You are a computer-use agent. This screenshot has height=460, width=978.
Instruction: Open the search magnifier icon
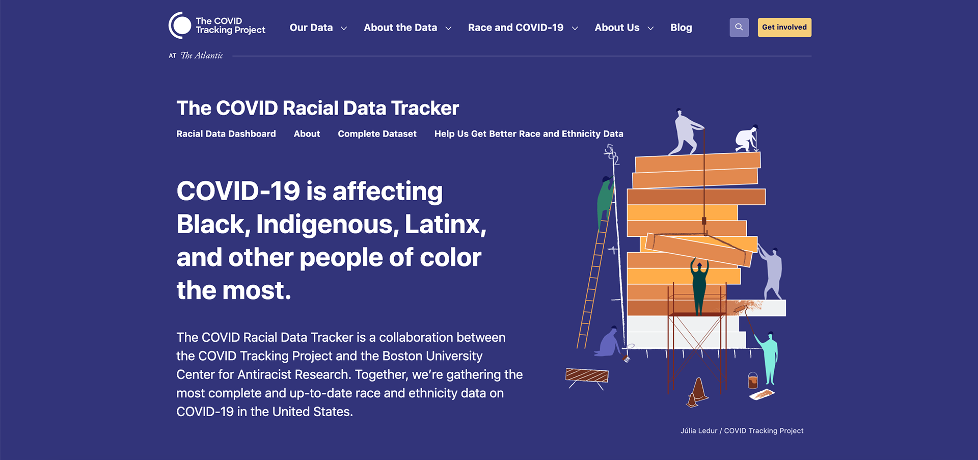click(739, 28)
